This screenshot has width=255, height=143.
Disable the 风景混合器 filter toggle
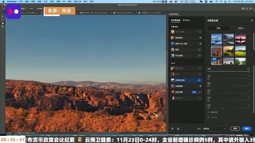coord(200,80)
